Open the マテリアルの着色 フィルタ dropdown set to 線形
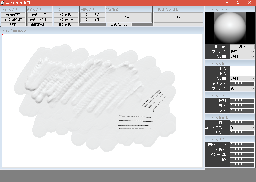 242,89
